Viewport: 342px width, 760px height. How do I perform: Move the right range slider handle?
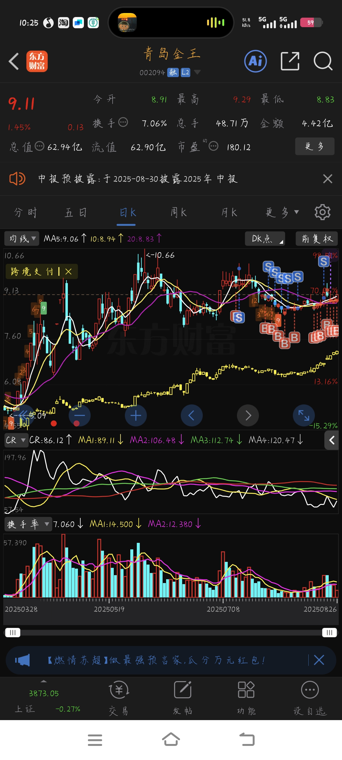[x=329, y=632]
